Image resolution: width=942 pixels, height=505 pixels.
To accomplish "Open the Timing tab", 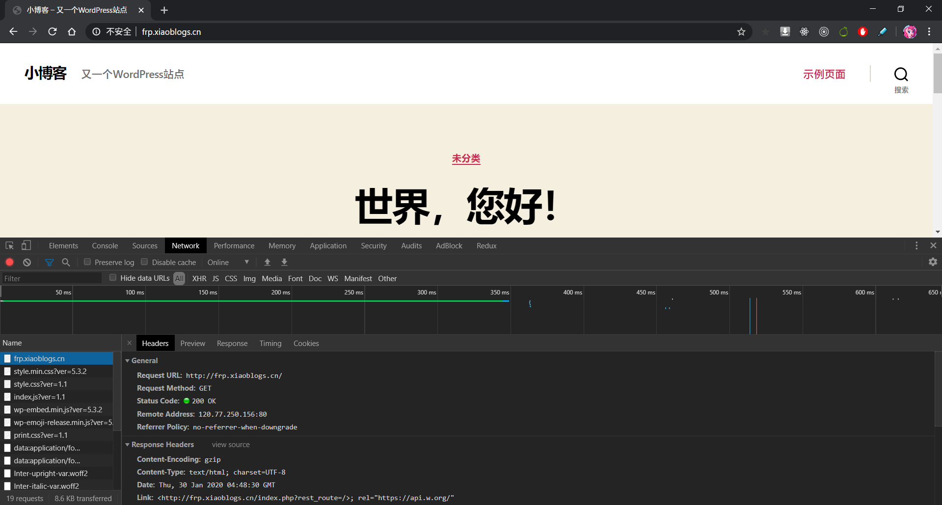I will click(270, 343).
